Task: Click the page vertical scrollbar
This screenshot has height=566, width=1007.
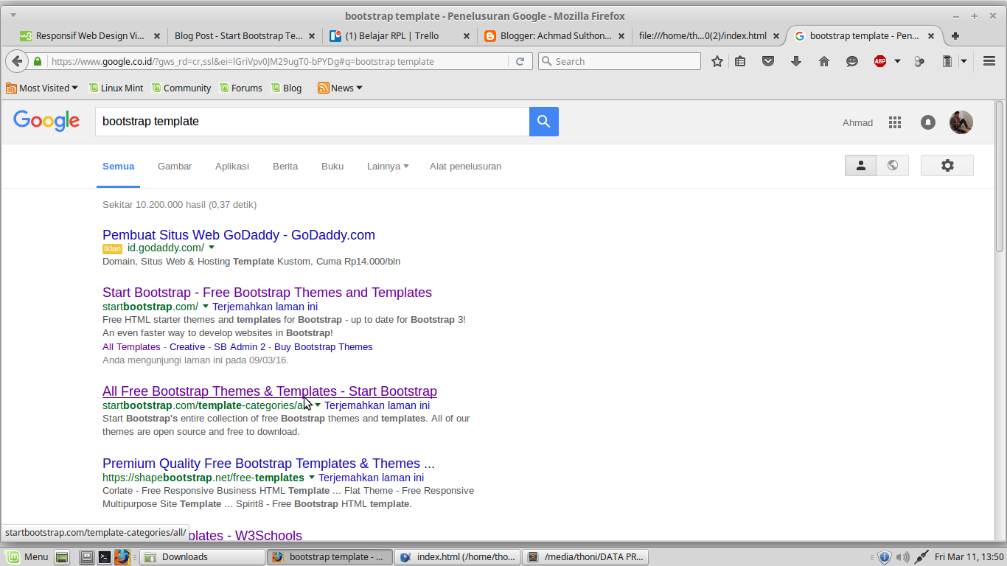Action: (1000, 177)
